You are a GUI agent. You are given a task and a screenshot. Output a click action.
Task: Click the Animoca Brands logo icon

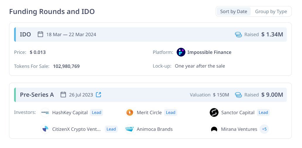click(x=130, y=129)
